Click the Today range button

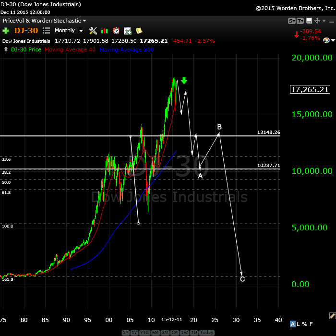206,332
